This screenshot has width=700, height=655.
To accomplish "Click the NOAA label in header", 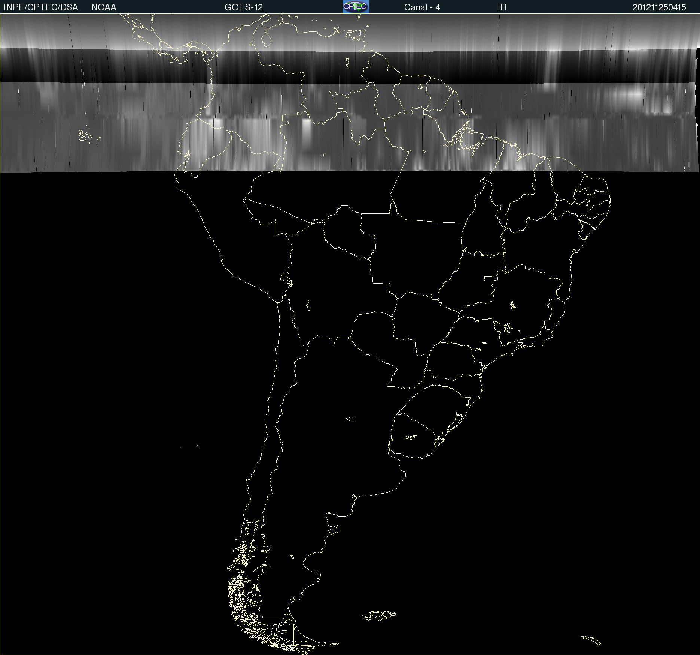I will [104, 7].
